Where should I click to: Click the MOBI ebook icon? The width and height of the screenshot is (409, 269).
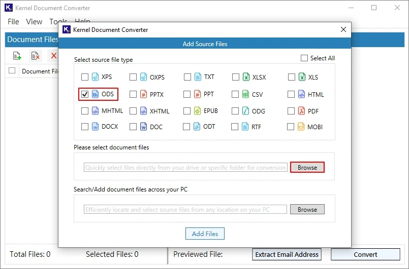point(301,127)
